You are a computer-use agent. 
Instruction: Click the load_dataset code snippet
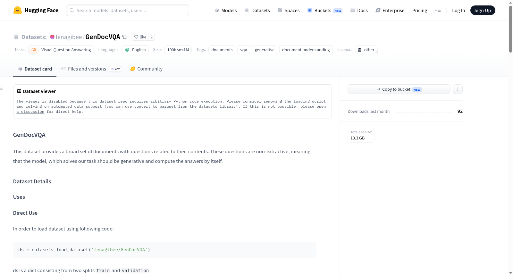(x=165, y=250)
